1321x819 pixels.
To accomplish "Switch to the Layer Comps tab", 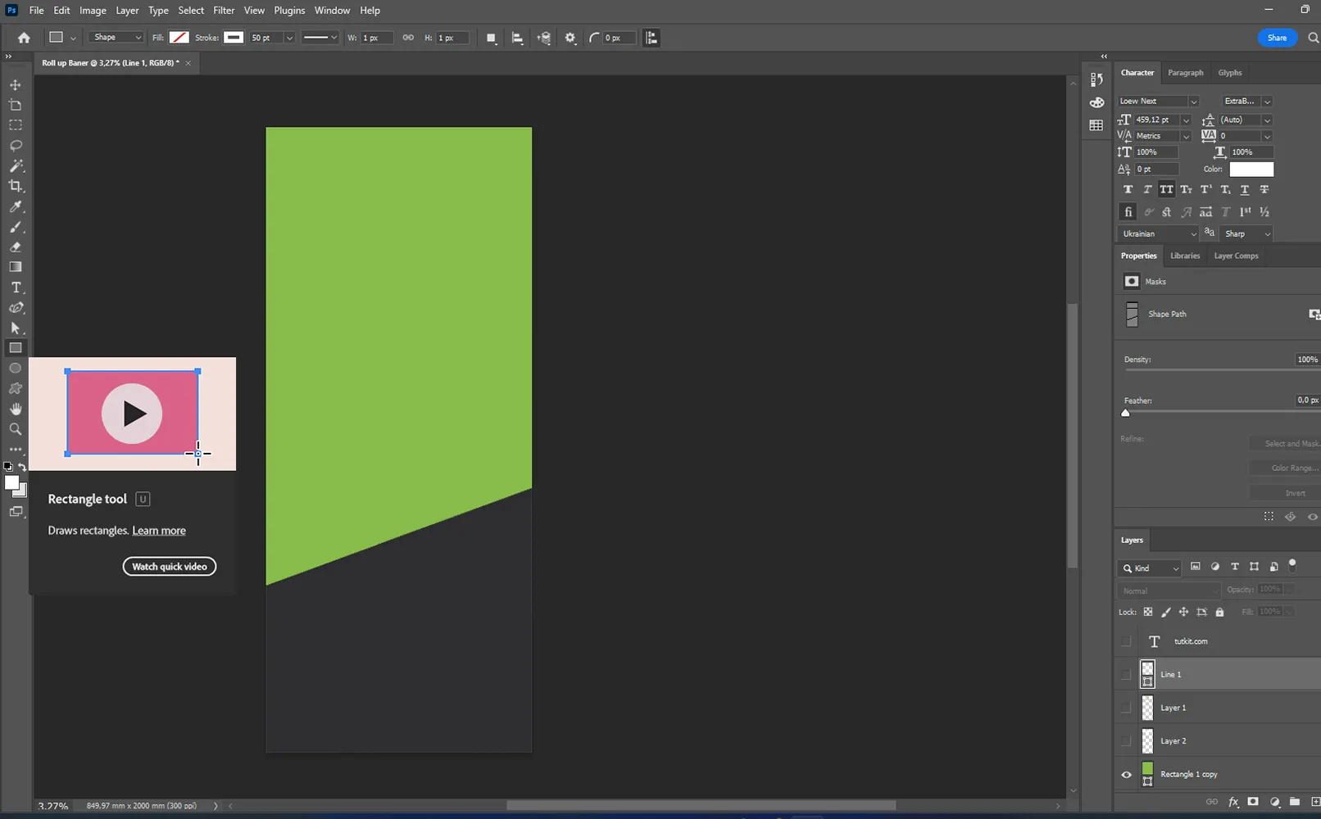I will pyautogui.click(x=1235, y=256).
